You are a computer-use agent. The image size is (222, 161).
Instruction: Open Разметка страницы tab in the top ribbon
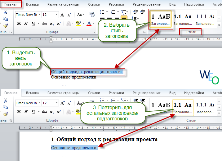click(63, 4)
